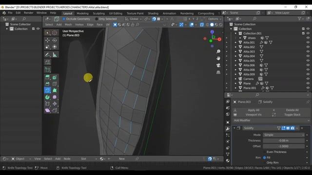Select the Add Cube tool
Screen dimensions: 312x175
(x=48, y=70)
